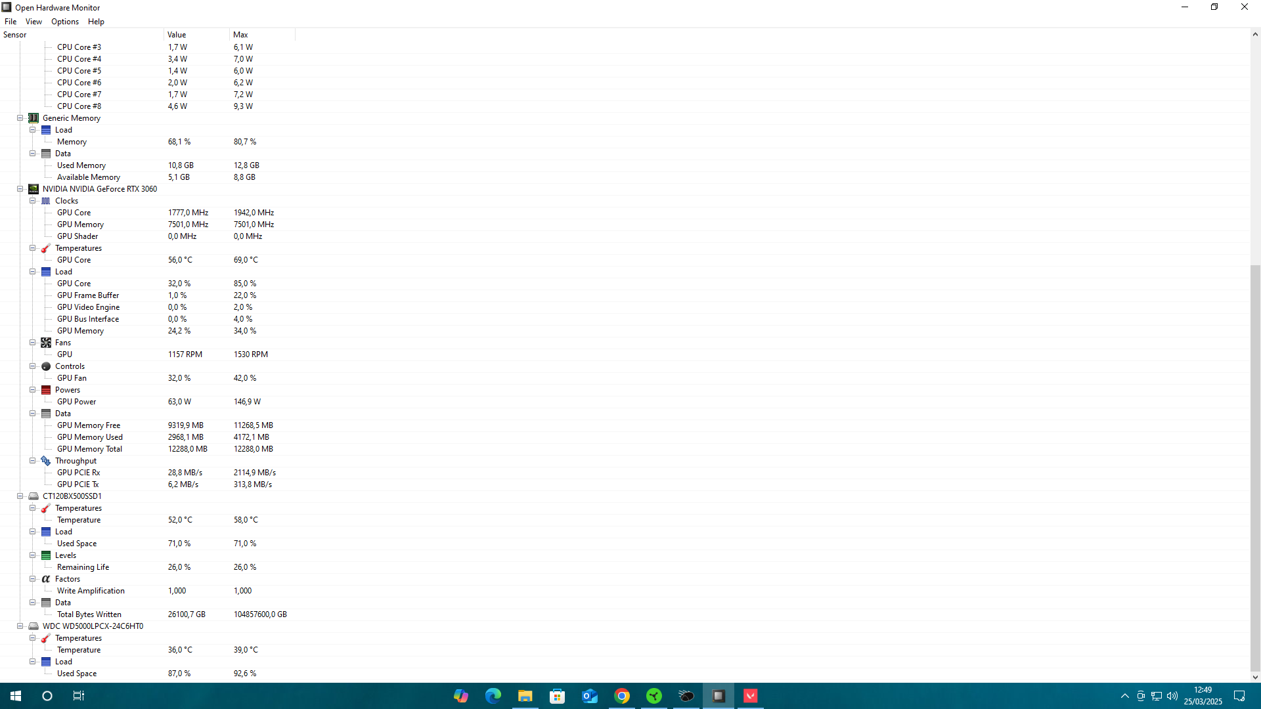The width and height of the screenshot is (1261, 709).
Task: Collapse the GPU Fans group
Action: (x=33, y=343)
